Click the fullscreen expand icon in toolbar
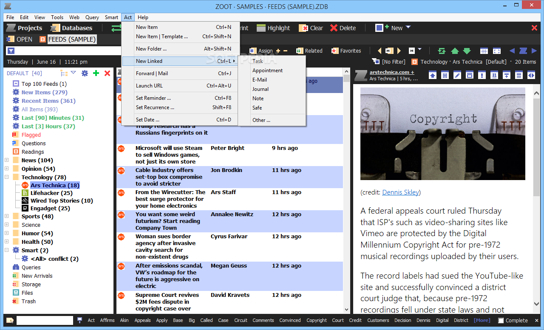 [497, 51]
